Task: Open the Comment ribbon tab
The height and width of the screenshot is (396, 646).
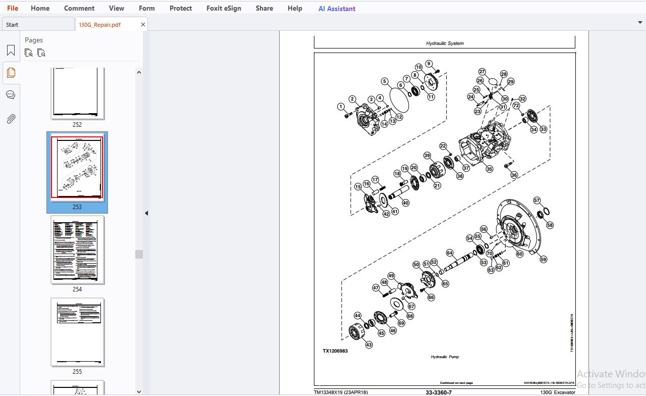Action: [79, 8]
